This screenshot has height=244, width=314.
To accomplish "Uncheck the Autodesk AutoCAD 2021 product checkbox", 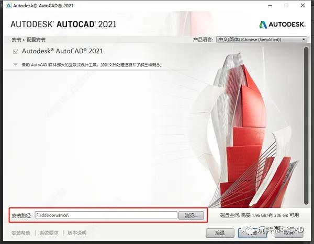I will 15,52.
